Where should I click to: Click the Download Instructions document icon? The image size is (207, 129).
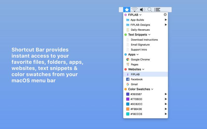point(128,40)
